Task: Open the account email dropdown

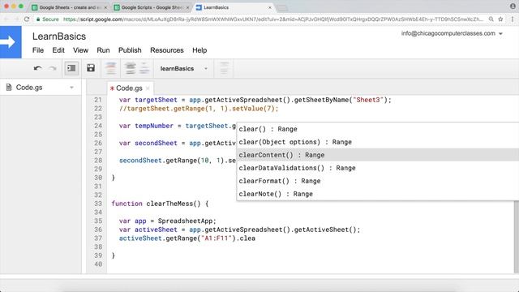Action: pos(452,33)
